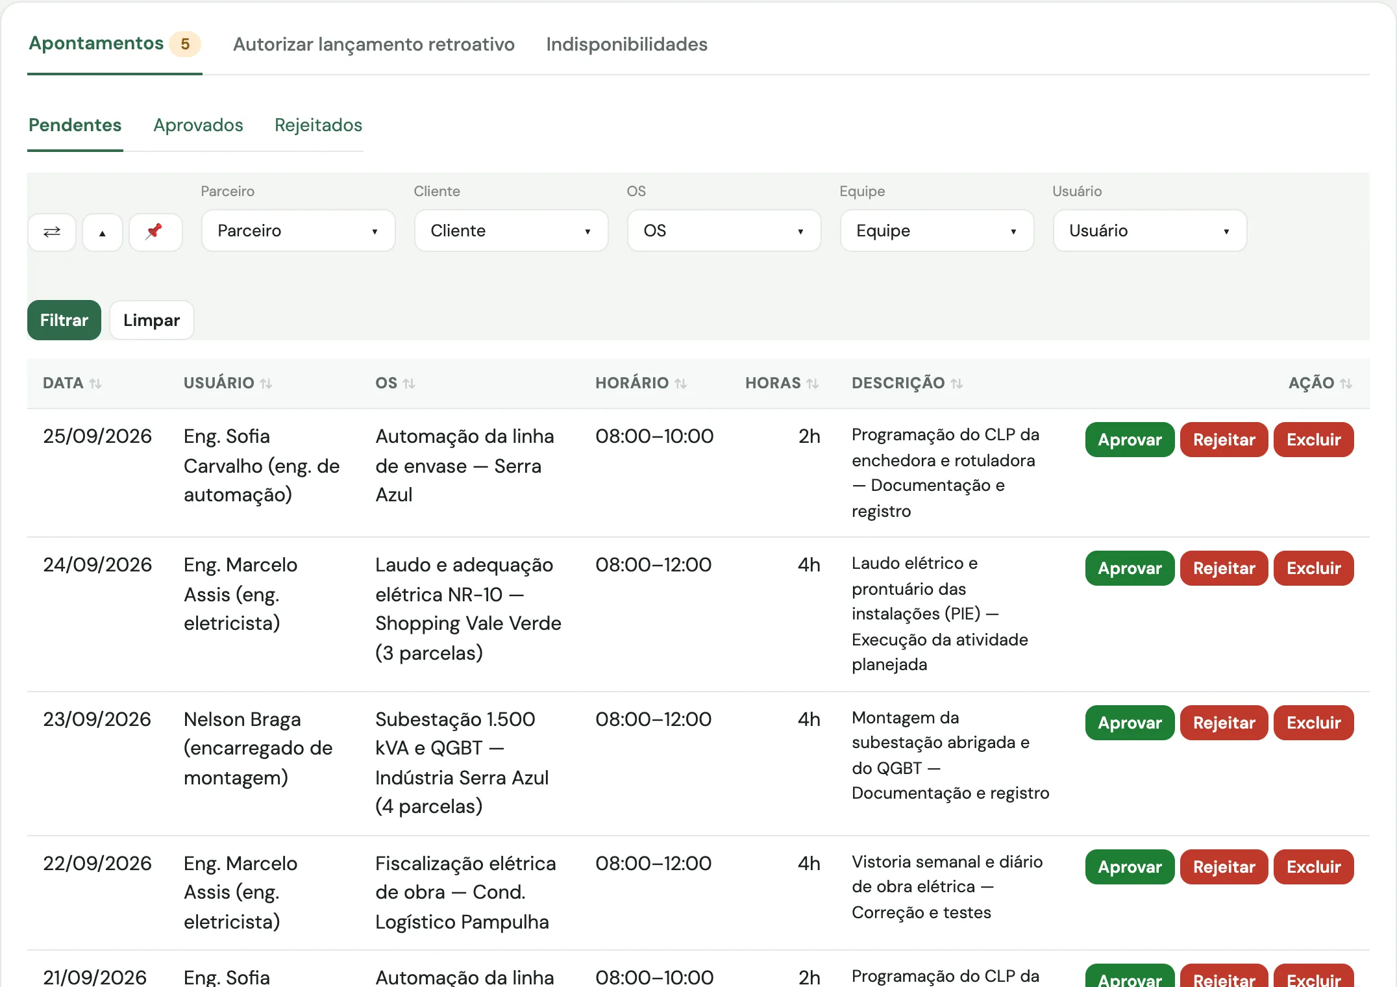Sort by DESCRIÇÃO column arrows
This screenshot has width=1397, height=987.
[x=957, y=384]
